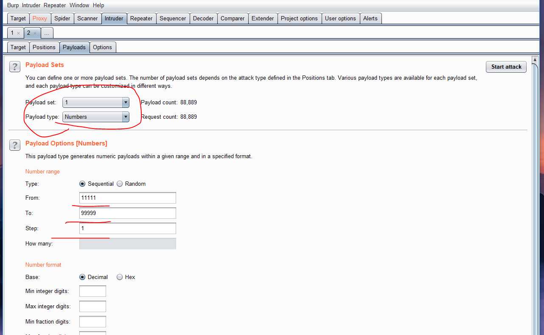Open Payload Options help question-mark icon
544x335 pixels.
tap(14, 145)
